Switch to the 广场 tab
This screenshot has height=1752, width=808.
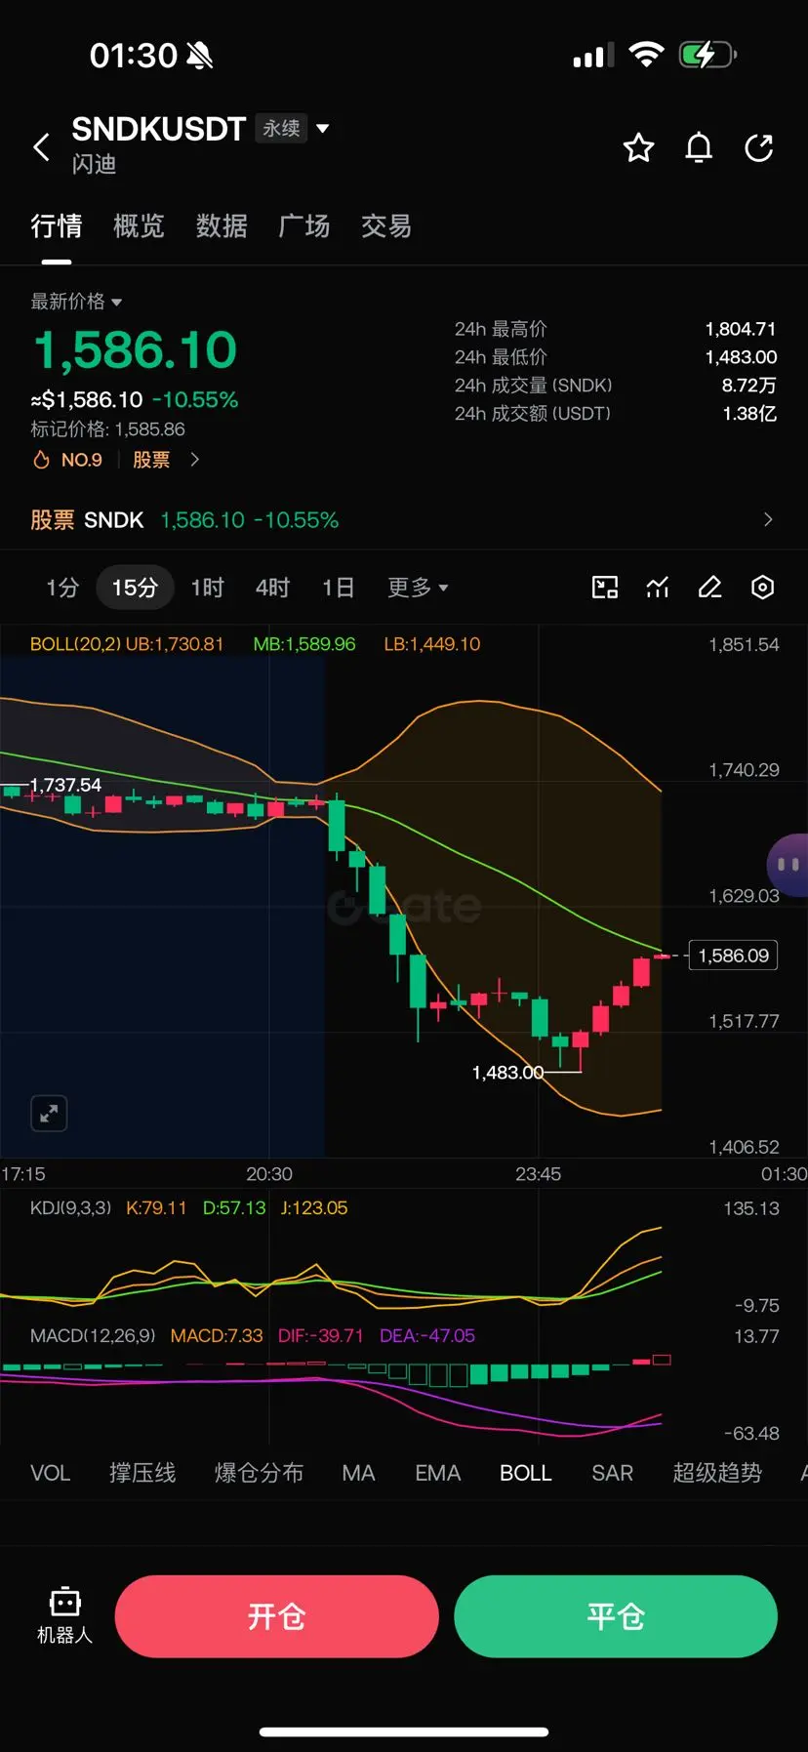point(304,226)
